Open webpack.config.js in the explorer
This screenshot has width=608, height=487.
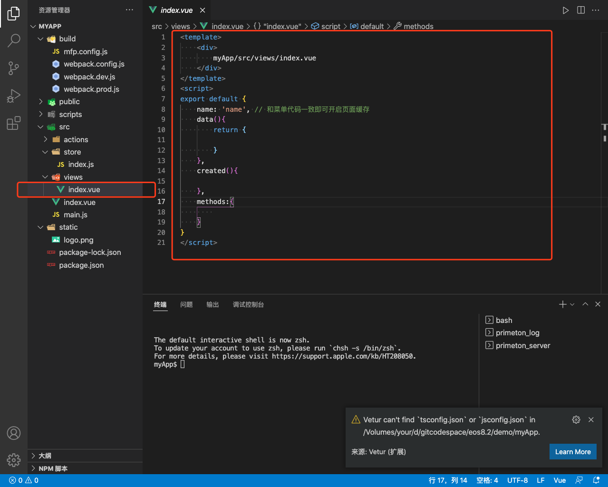94,64
